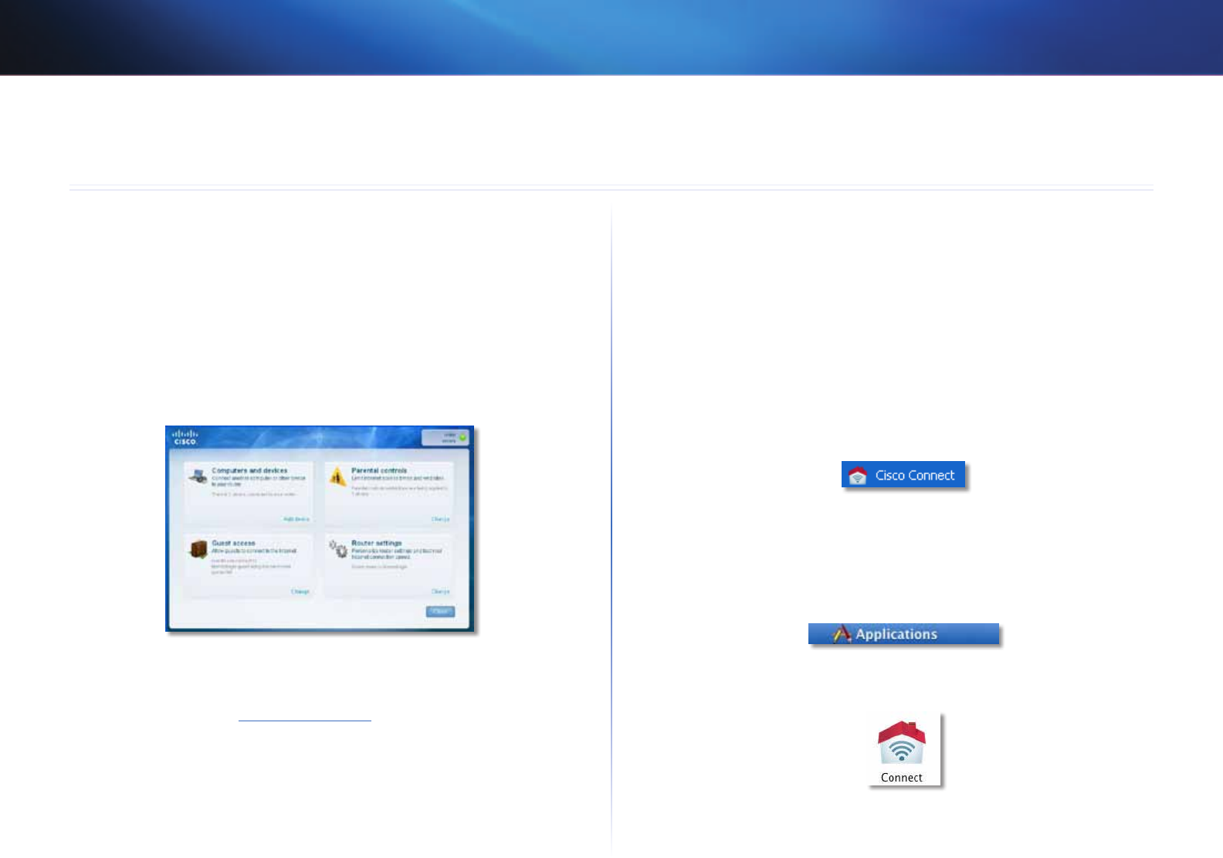Click the house icon beside Cisco Connect

tap(858, 476)
